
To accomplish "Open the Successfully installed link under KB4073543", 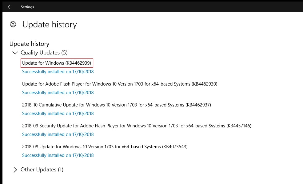I will 58,155.
